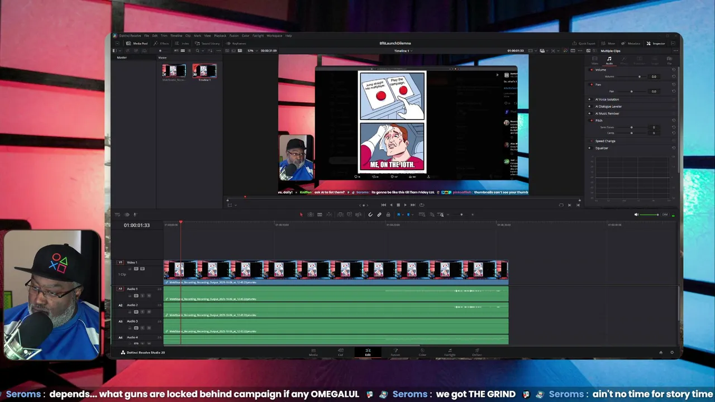Select the first media clip thumbnail
The image size is (715, 402).
[x=174, y=71]
